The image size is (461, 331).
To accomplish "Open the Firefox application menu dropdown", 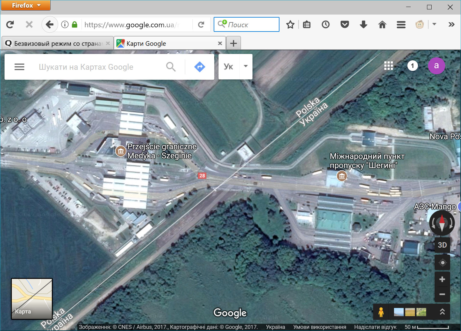I will (x=26, y=5).
